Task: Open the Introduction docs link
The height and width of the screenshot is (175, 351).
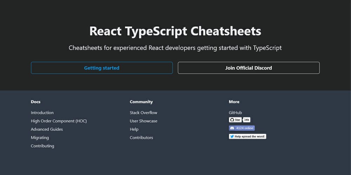Action: tap(42, 113)
